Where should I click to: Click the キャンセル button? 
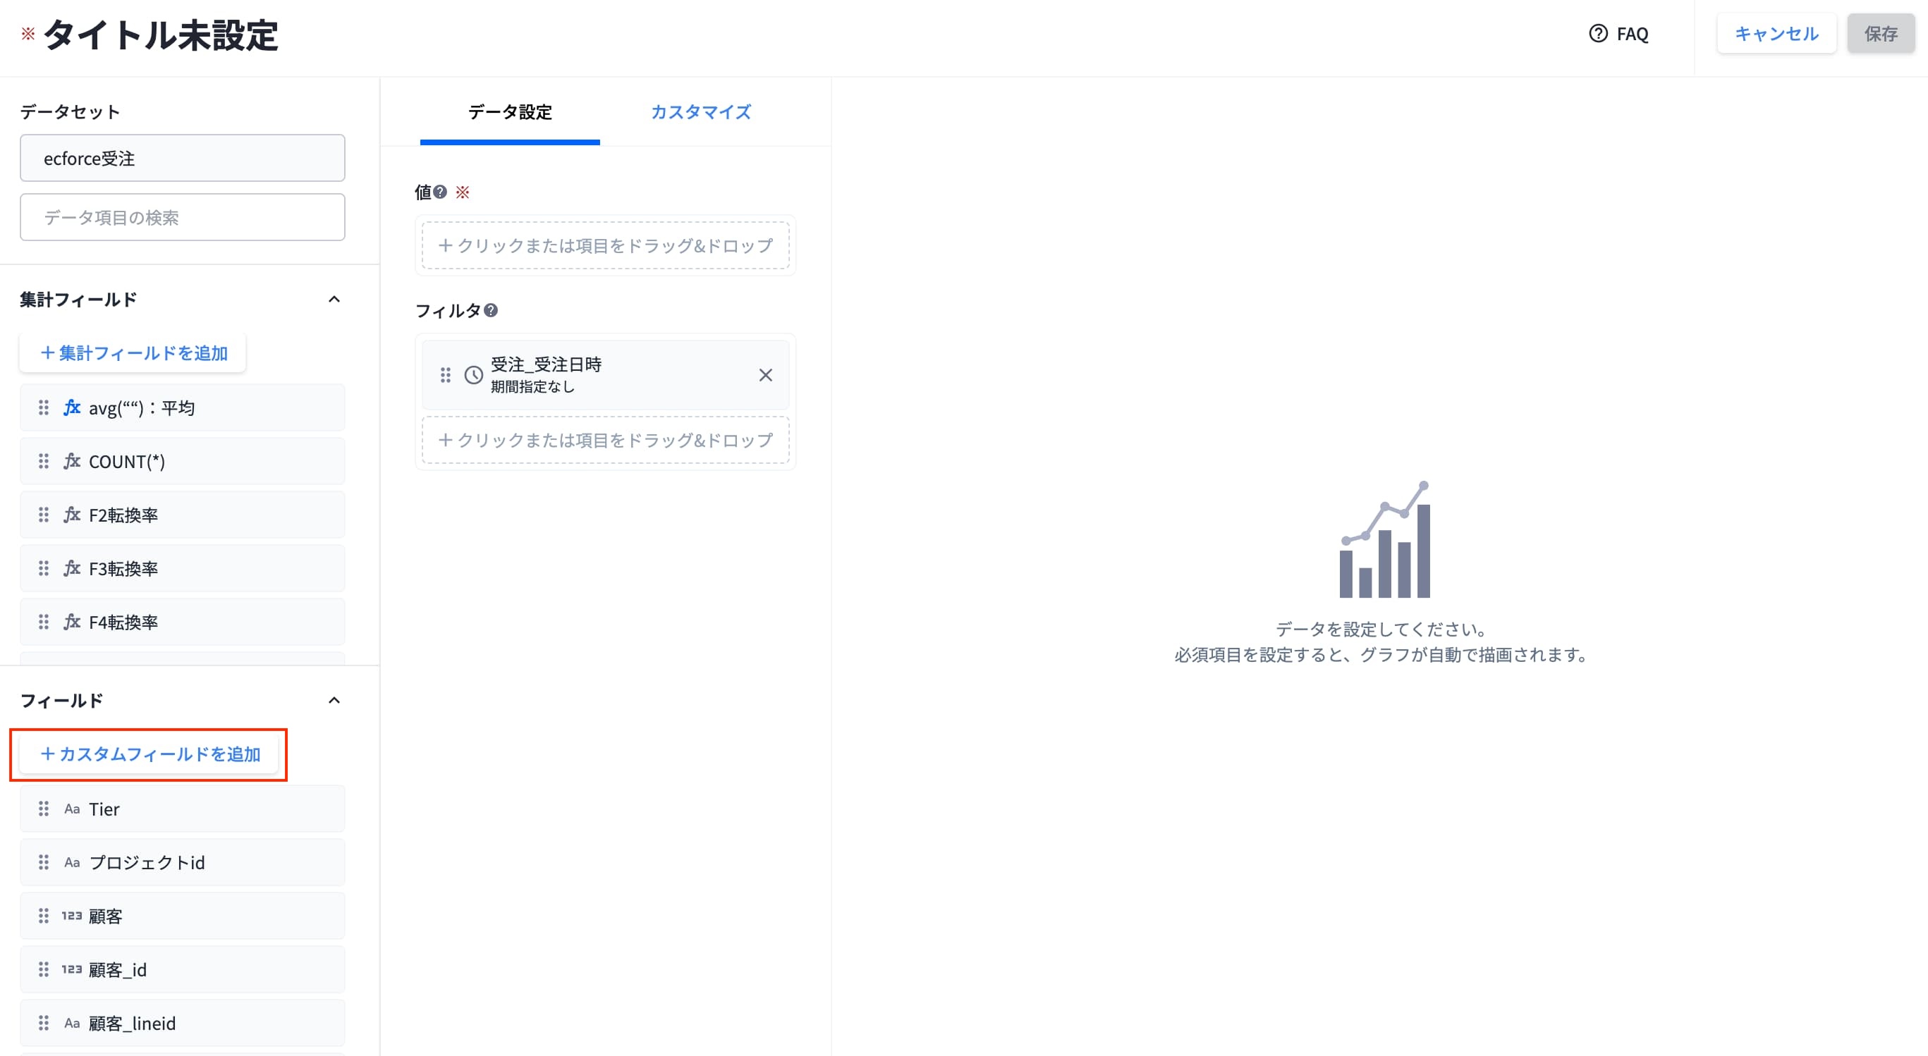click(1776, 34)
